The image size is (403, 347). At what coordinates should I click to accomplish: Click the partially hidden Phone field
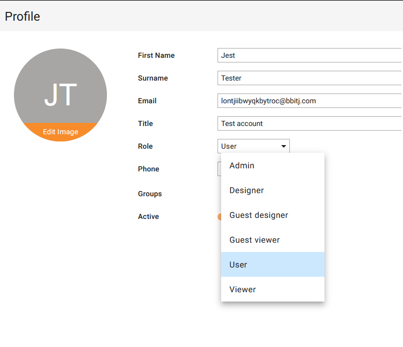tap(219, 169)
